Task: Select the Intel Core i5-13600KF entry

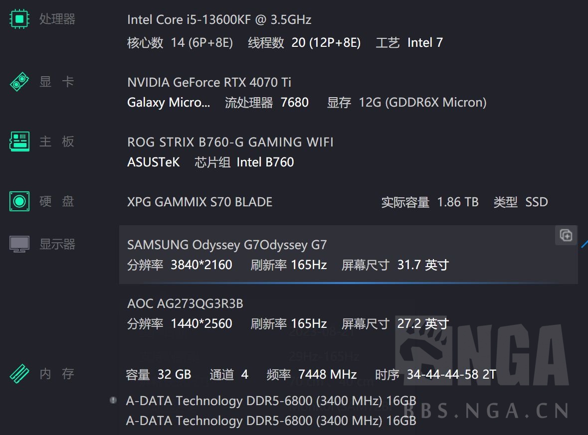Action: 219,19
